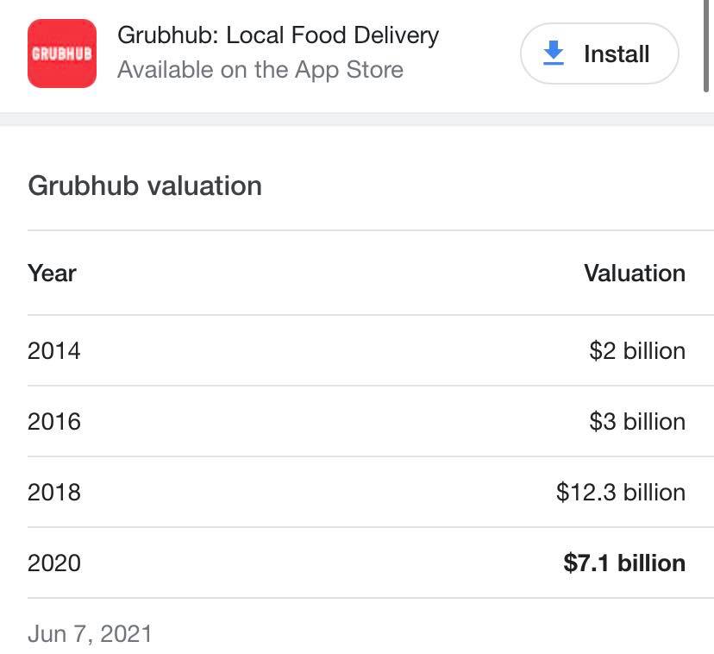
Task: Tap 'Available on the App Store' text
Action: 260,70
